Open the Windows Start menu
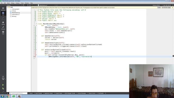The image size is (174, 98). point(2,96)
